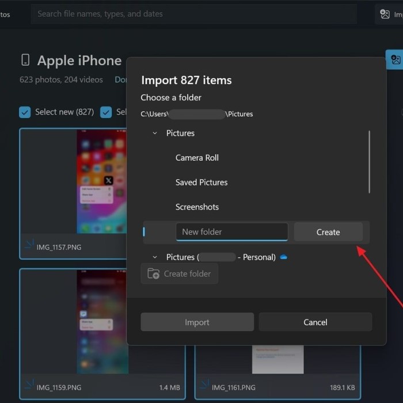The image size is (403, 403).
Task: Click the arrow icon beside IMG_1157.PNG
Action: tap(29, 244)
